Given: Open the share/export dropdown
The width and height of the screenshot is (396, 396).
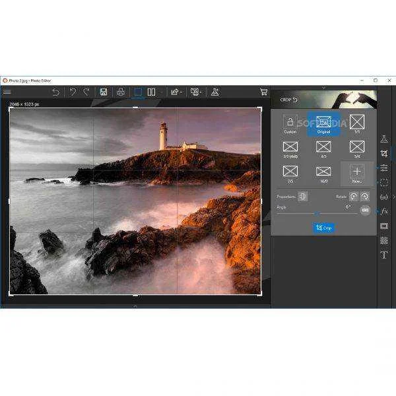Looking at the screenshot, I should (176, 92).
